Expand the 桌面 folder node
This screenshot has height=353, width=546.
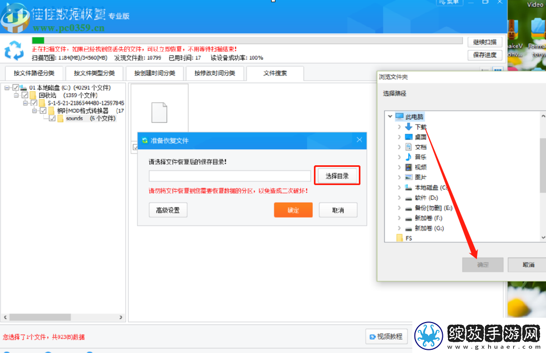pos(399,137)
